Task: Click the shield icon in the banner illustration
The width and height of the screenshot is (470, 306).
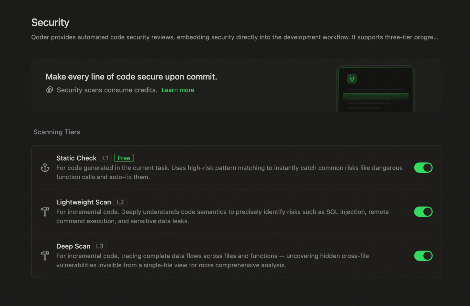Action: (x=352, y=79)
